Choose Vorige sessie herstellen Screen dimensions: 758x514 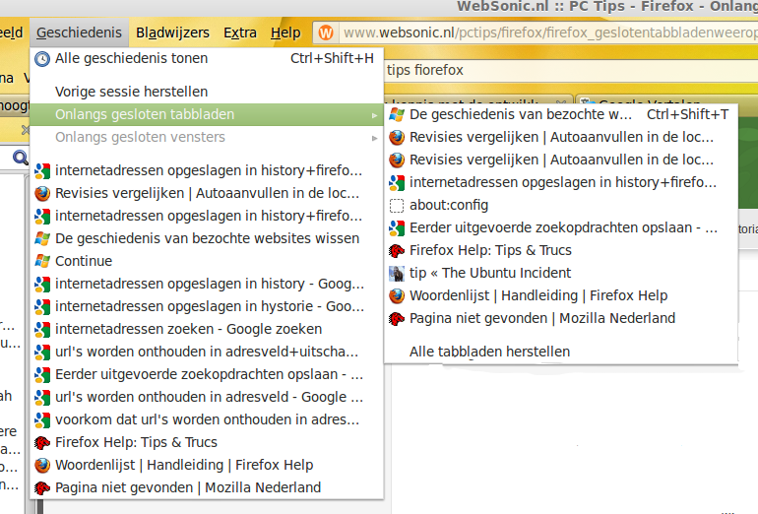(207, 92)
